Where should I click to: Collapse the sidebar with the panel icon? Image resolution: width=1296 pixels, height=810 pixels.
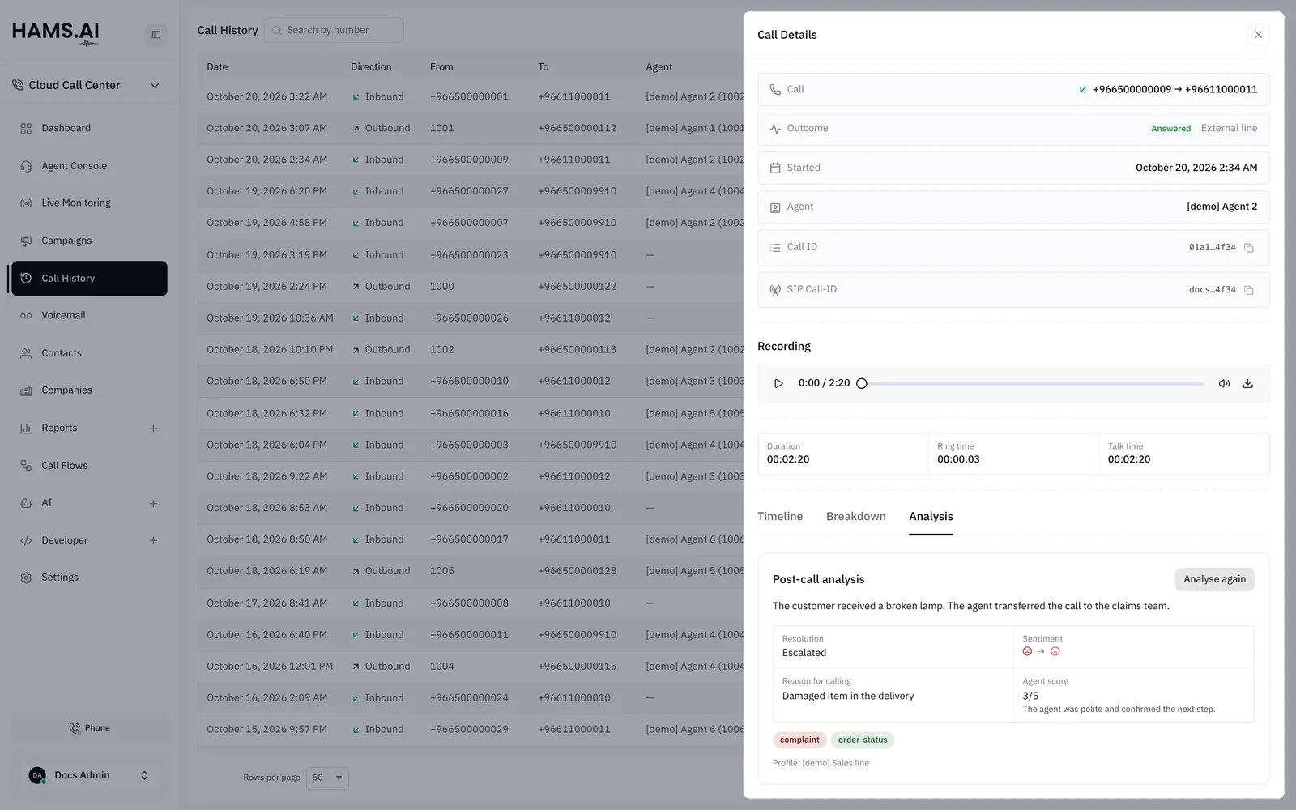click(x=156, y=35)
